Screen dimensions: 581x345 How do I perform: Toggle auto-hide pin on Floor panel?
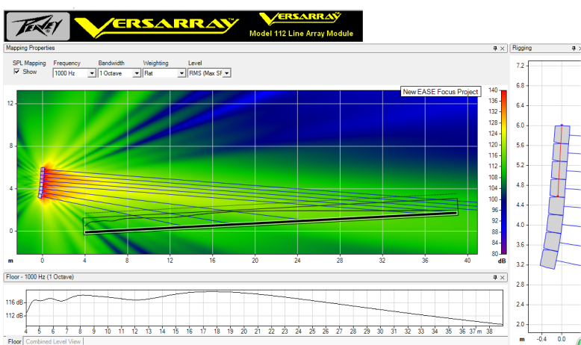click(x=494, y=277)
